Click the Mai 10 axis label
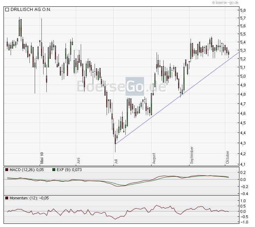 point(42,158)
